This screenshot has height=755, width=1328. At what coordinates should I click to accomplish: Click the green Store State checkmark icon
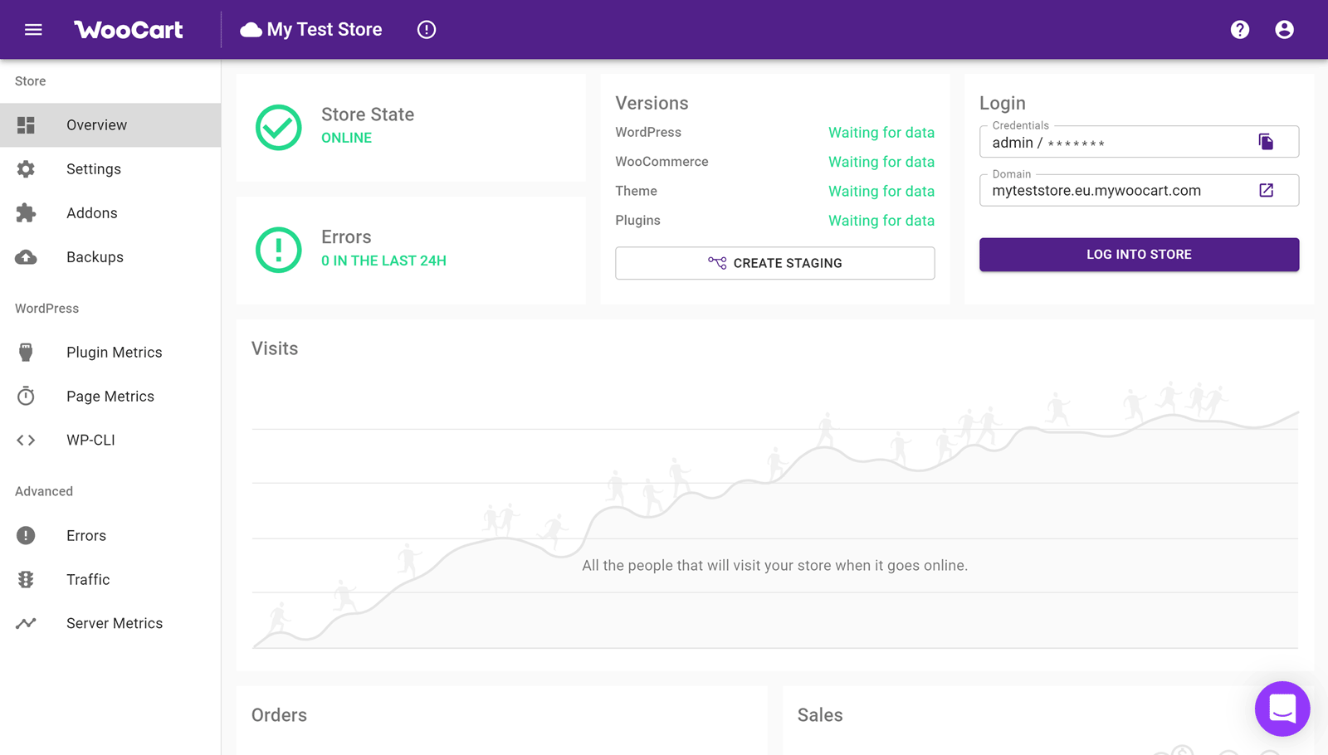click(279, 128)
